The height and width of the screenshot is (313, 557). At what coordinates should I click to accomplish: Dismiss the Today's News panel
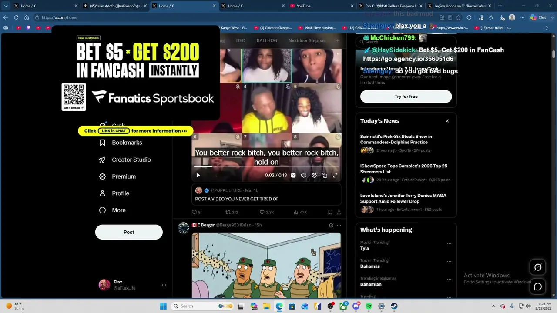pos(447,121)
